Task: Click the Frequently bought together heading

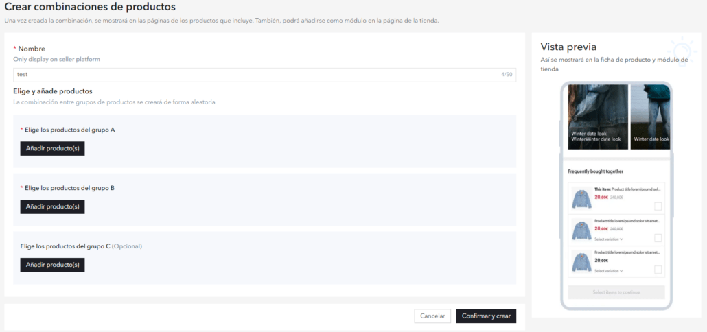Action: click(595, 171)
